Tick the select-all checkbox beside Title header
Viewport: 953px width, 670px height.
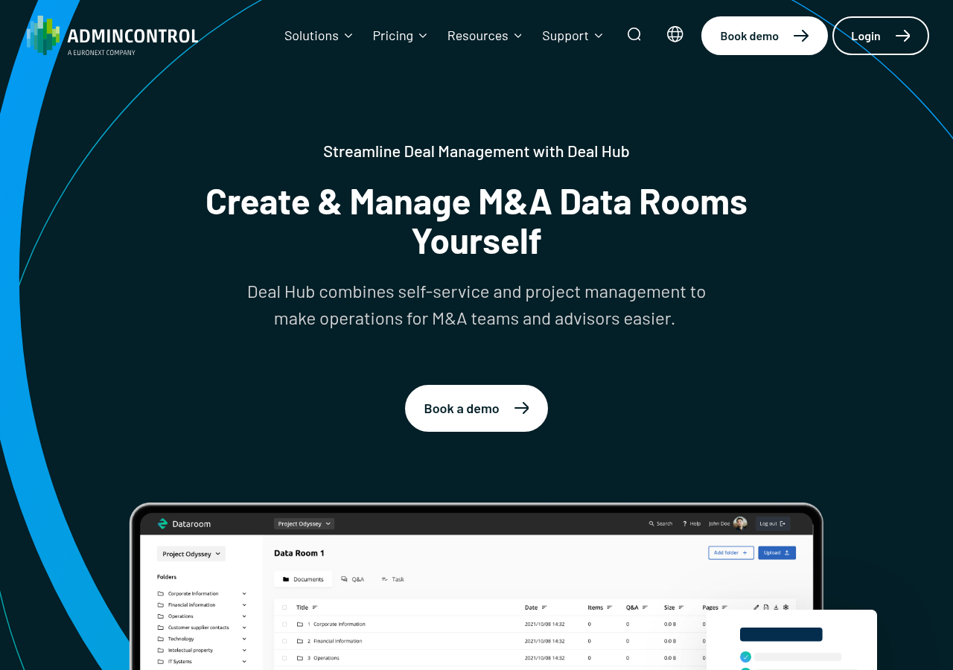(x=284, y=607)
